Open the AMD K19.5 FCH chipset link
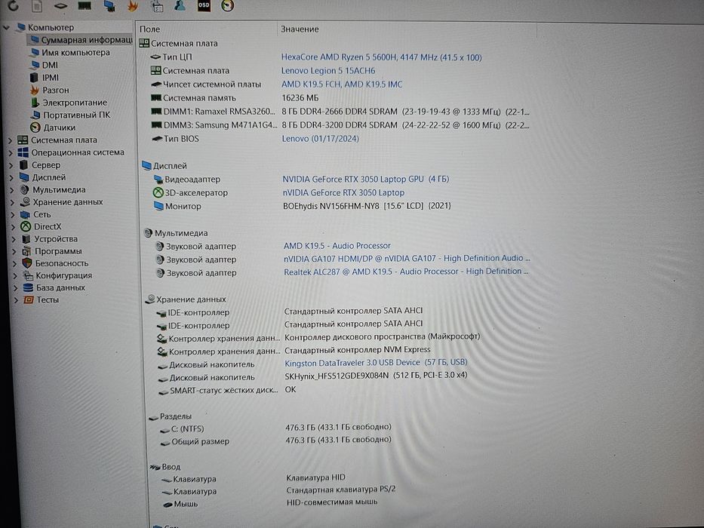 coord(342,84)
